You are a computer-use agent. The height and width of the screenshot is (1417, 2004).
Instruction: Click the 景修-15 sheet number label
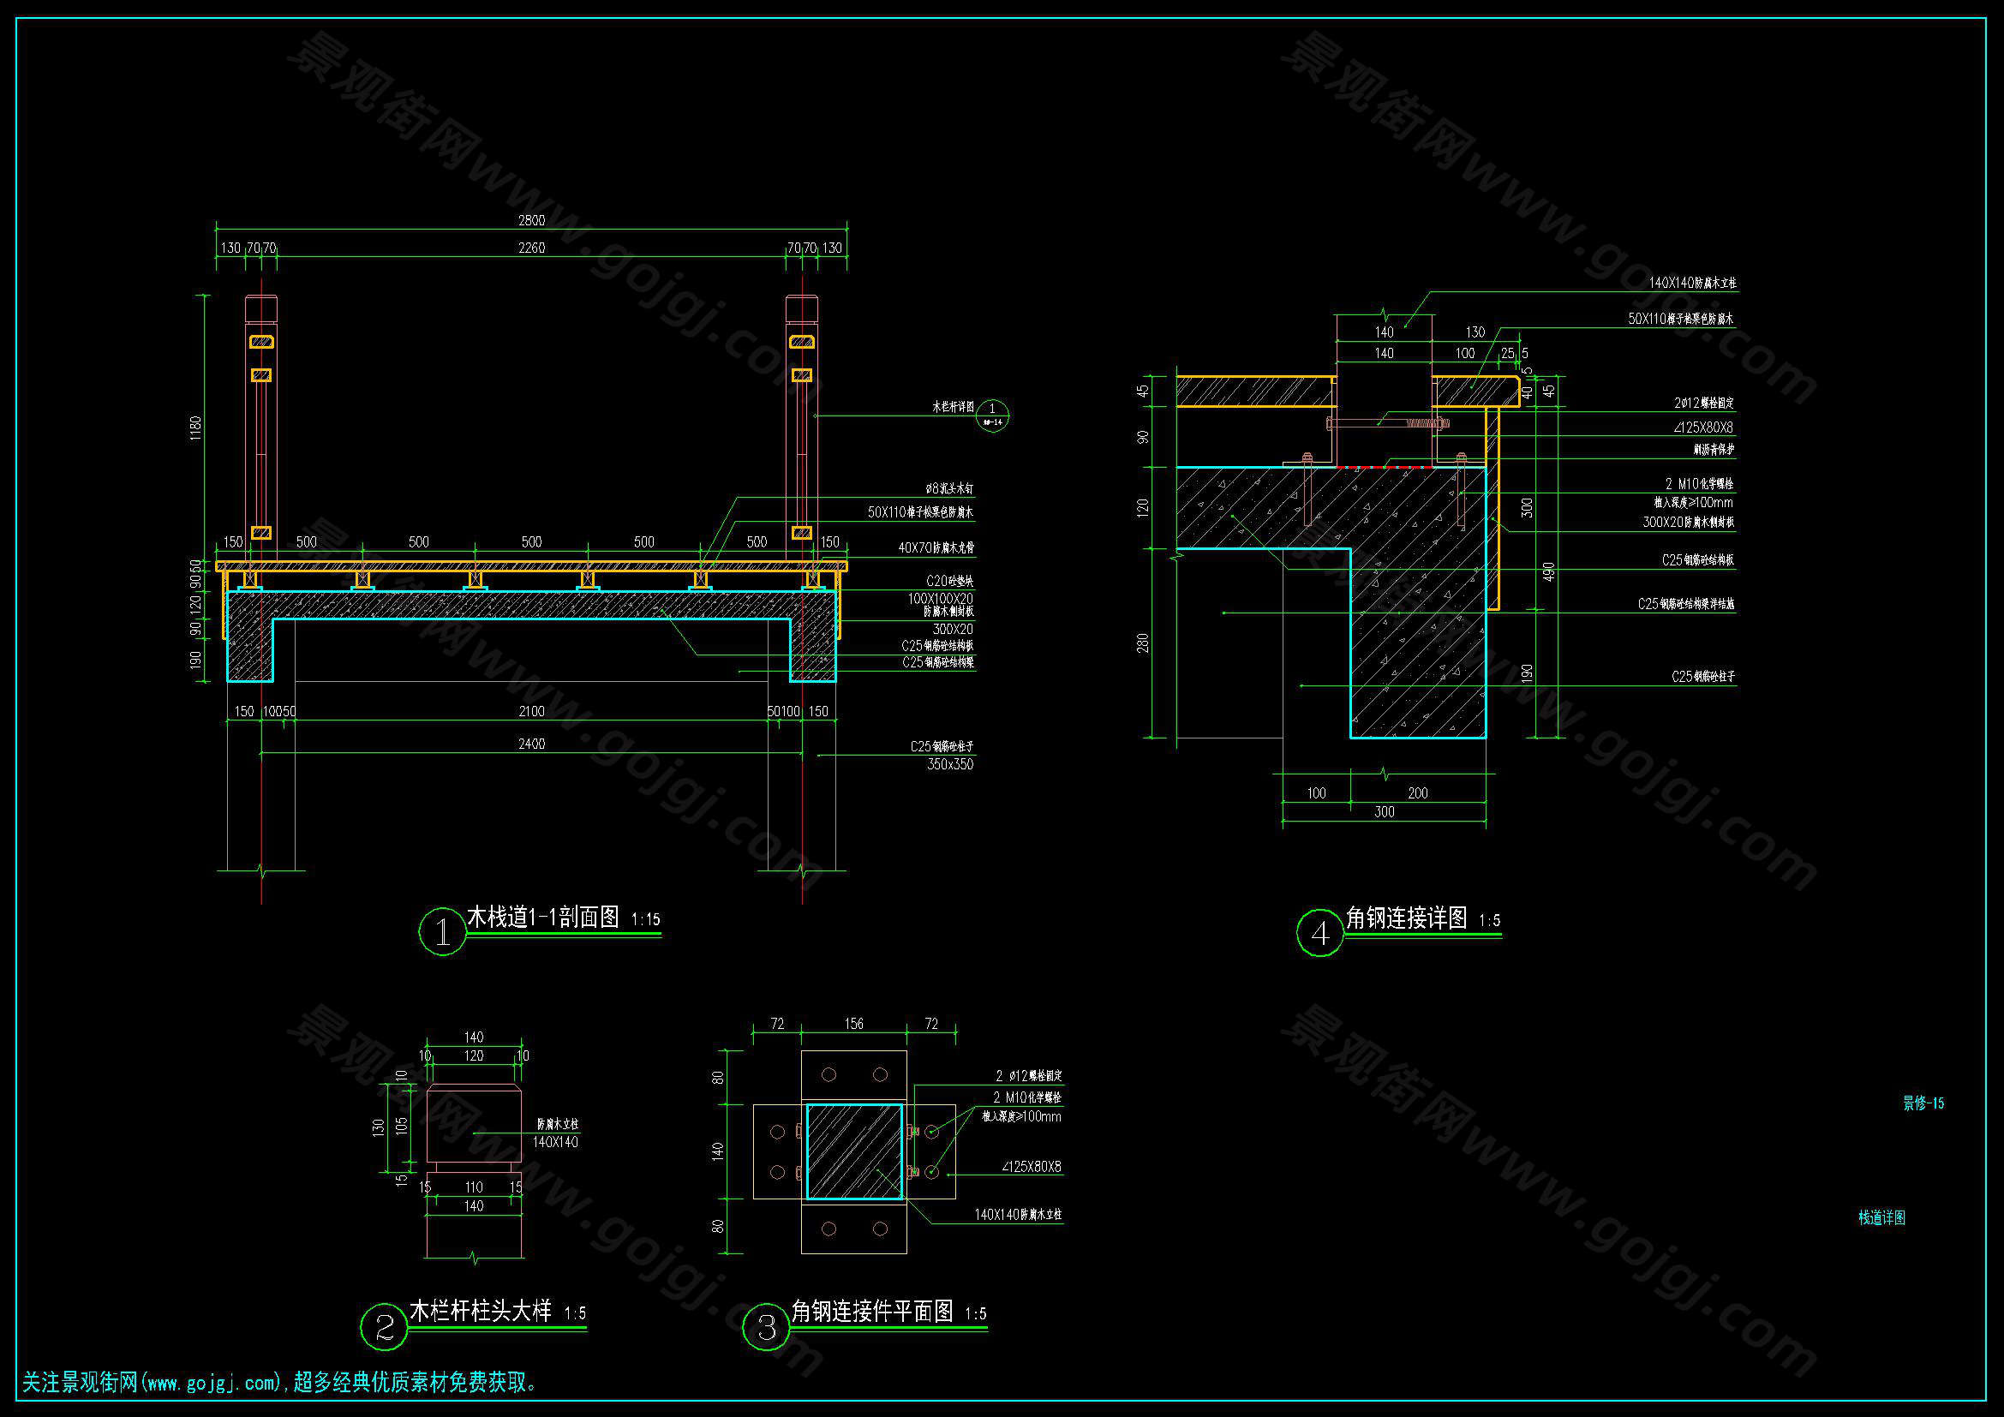[x=1923, y=1103]
